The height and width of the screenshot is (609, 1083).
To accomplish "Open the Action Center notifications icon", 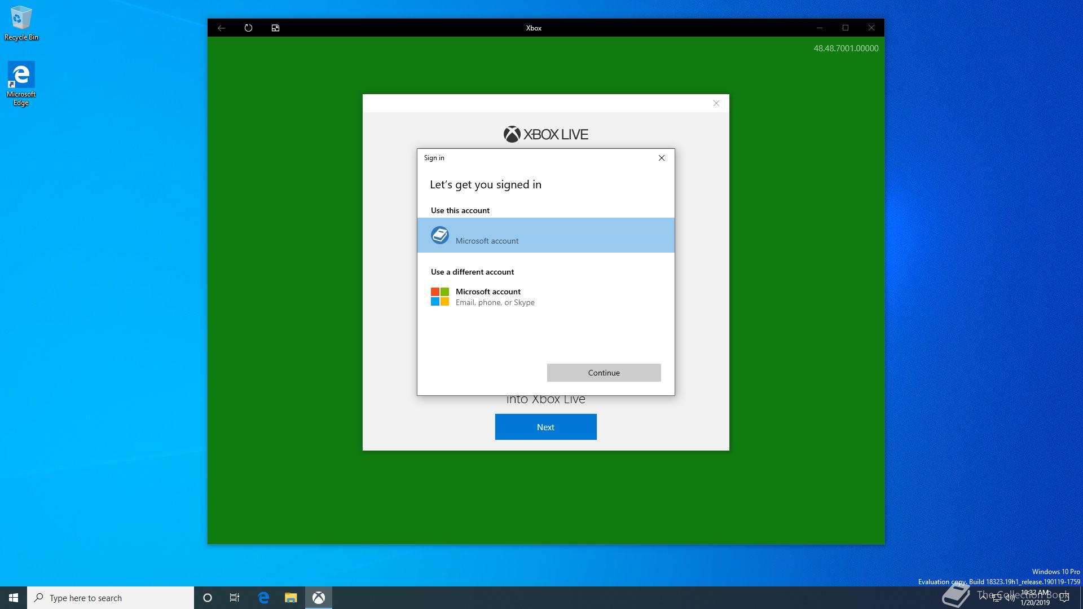I will point(1064,598).
